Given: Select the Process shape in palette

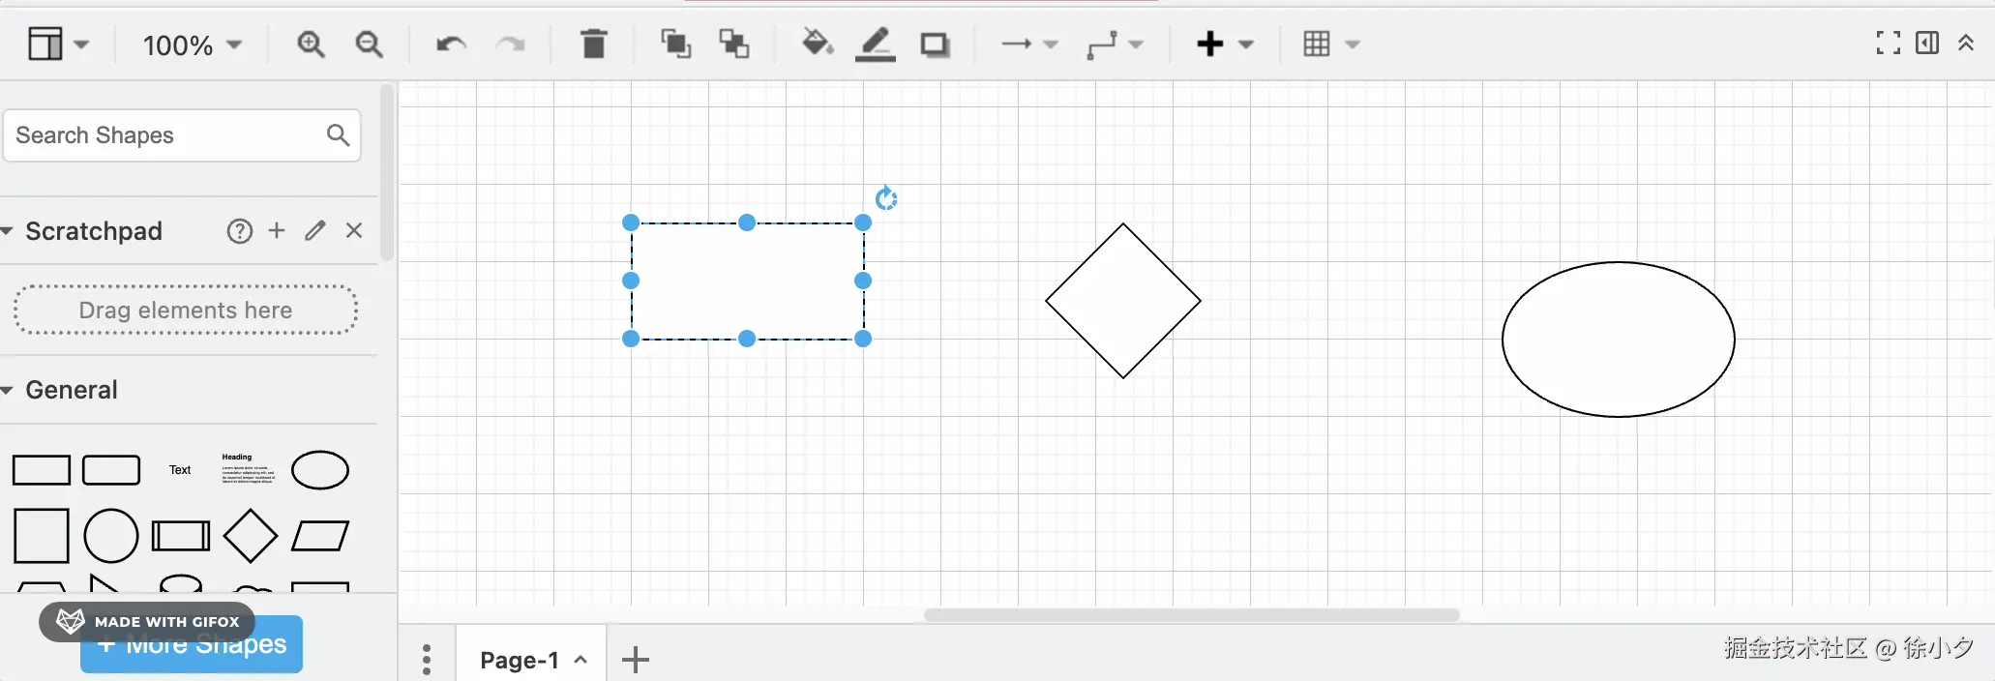Looking at the screenshot, I should [x=181, y=536].
